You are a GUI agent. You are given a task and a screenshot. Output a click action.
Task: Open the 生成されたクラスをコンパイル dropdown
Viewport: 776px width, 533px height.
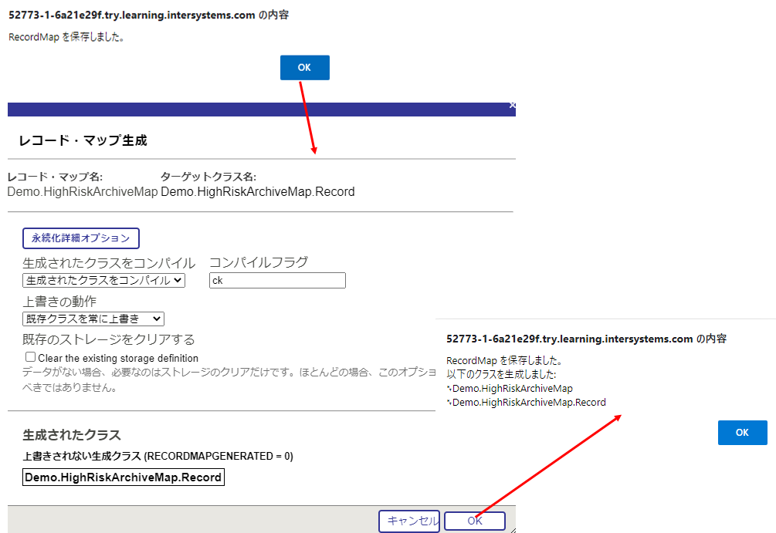(103, 281)
